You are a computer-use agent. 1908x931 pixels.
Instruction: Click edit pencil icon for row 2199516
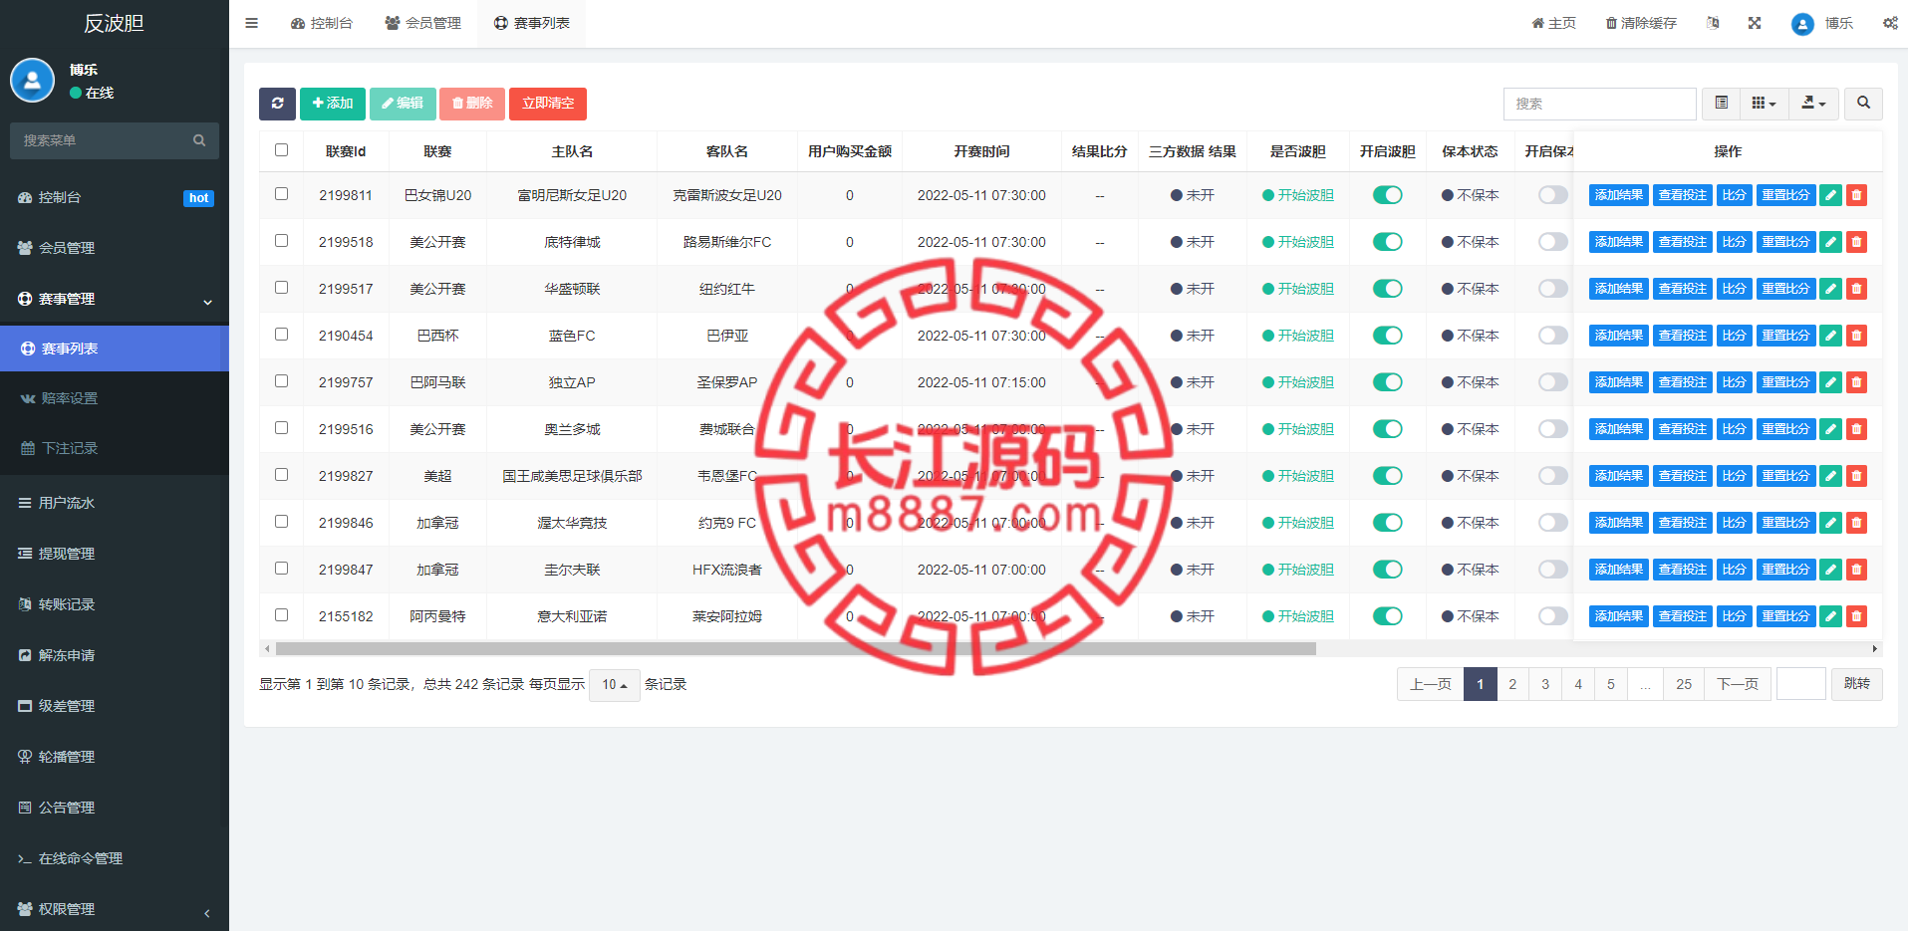1830,429
